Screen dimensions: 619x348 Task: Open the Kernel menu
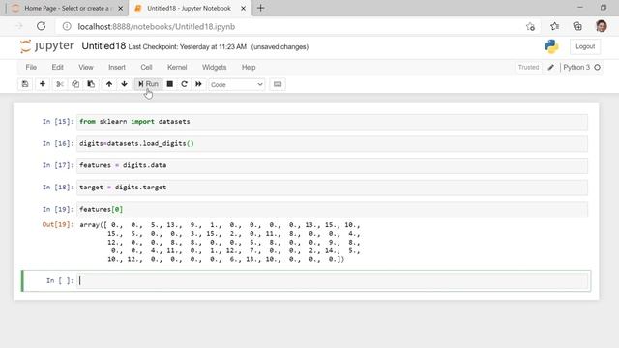click(x=177, y=67)
